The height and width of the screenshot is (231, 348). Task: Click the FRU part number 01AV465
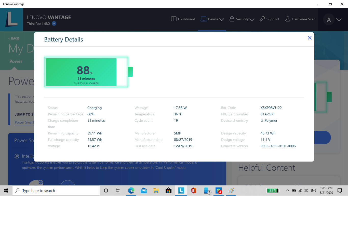pyautogui.click(x=267, y=114)
